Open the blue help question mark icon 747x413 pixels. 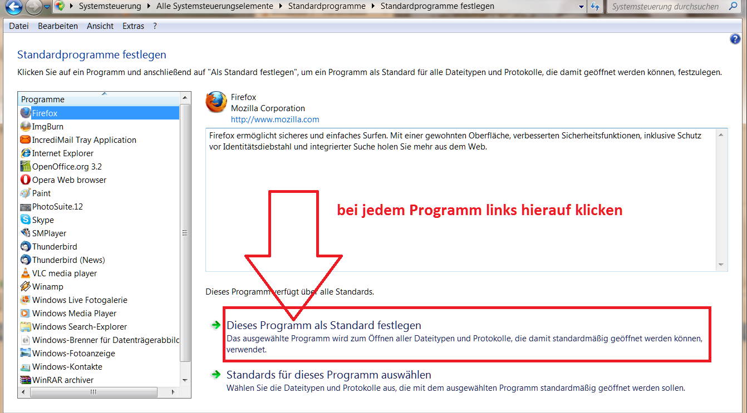click(x=735, y=39)
